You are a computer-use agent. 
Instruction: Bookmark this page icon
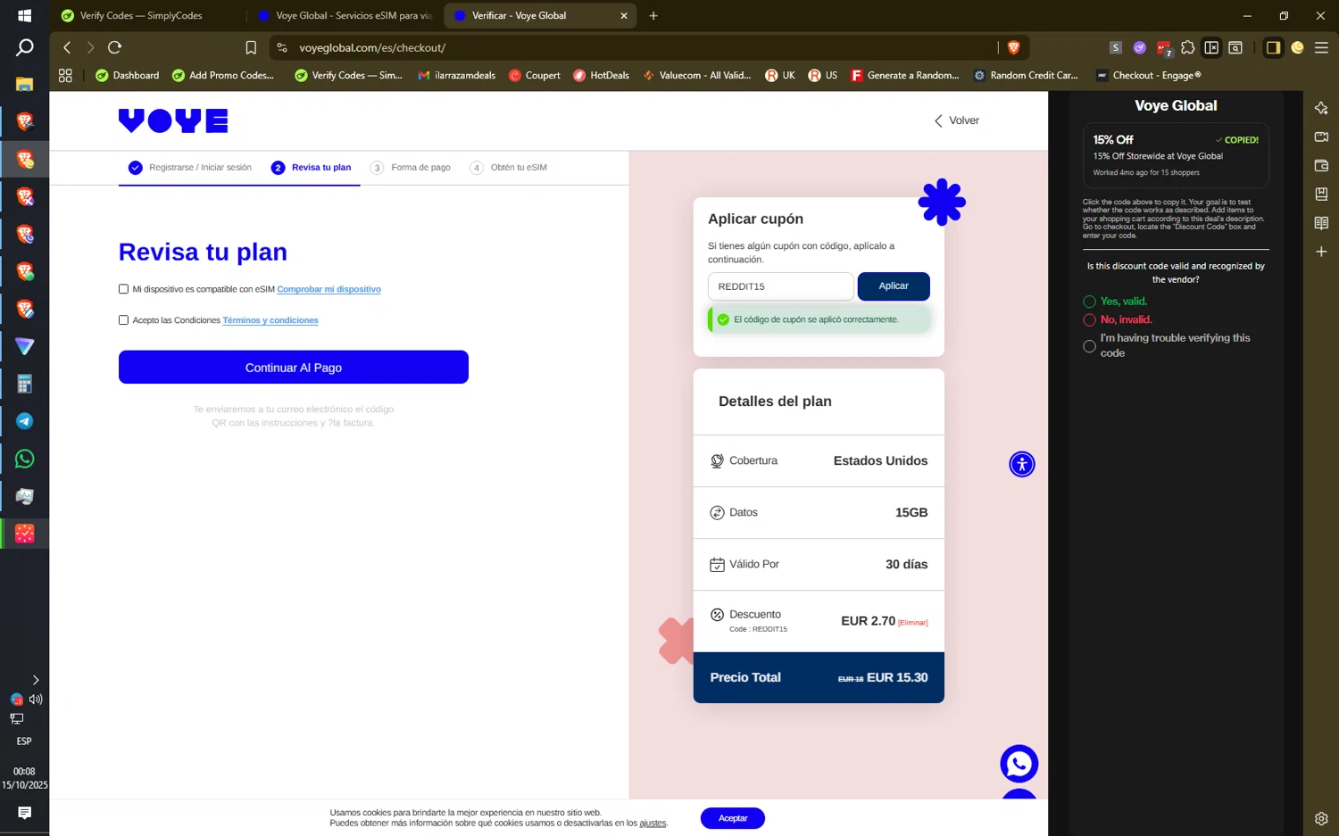pos(251,47)
